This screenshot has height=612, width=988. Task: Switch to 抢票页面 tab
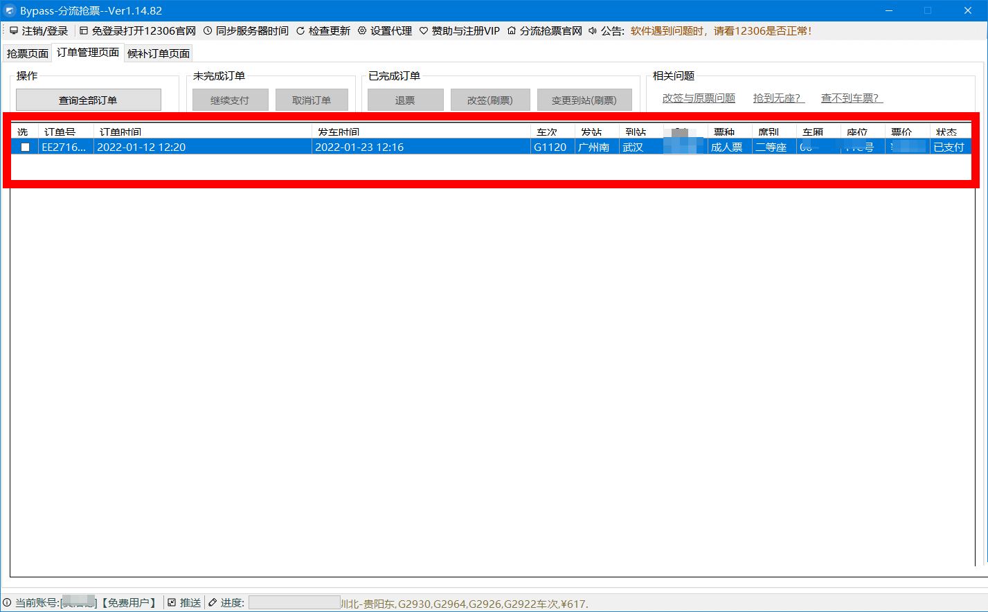[x=28, y=53]
